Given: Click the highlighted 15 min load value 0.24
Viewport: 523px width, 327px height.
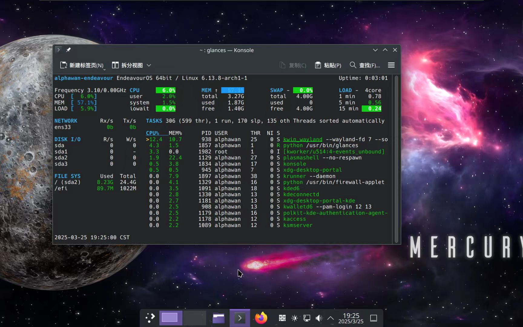Looking at the screenshot, I should click(372, 109).
